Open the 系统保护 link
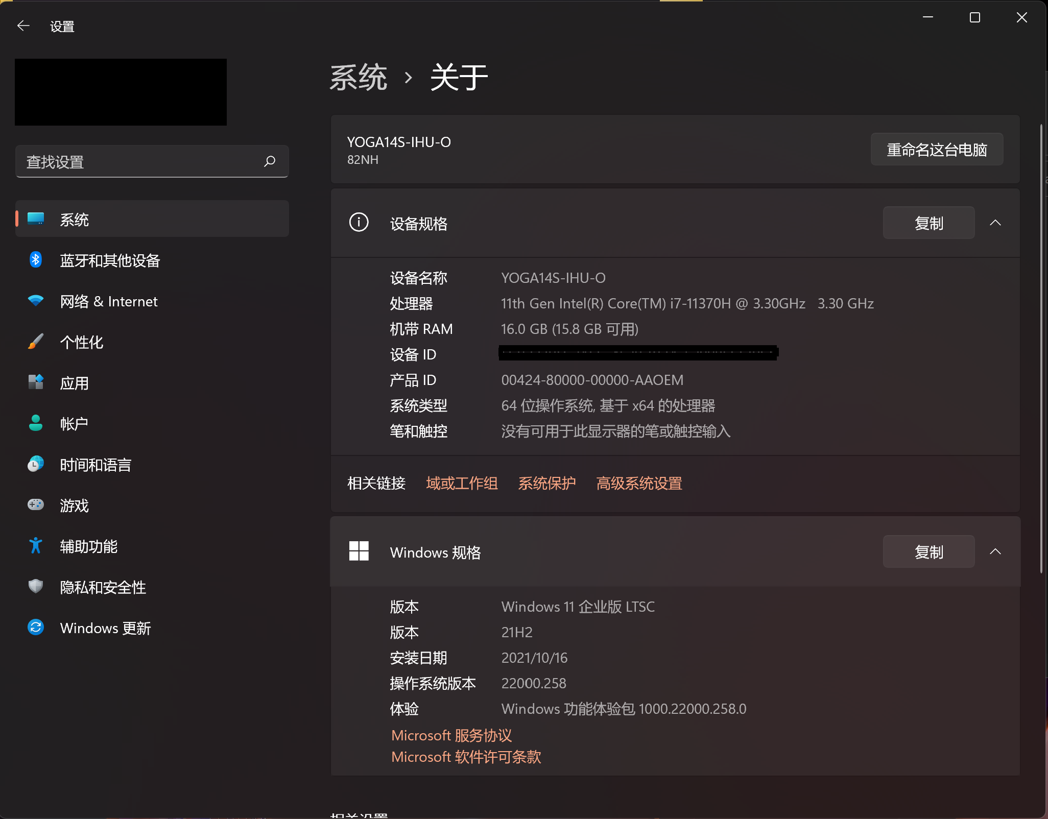The image size is (1048, 819). pyautogui.click(x=547, y=483)
